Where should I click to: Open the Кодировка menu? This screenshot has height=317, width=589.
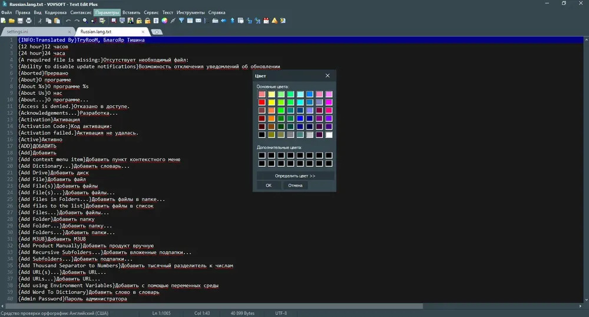[x=55, y=12]
